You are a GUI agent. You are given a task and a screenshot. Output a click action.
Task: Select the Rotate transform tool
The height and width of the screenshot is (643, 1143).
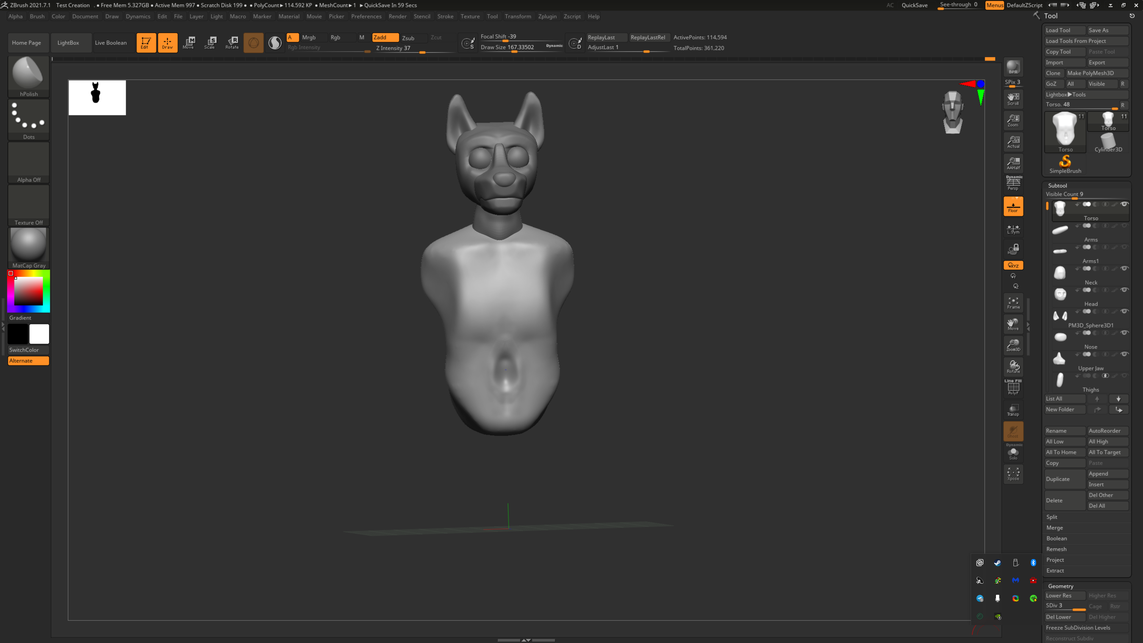pyautogui.click(x=232, y=43)
